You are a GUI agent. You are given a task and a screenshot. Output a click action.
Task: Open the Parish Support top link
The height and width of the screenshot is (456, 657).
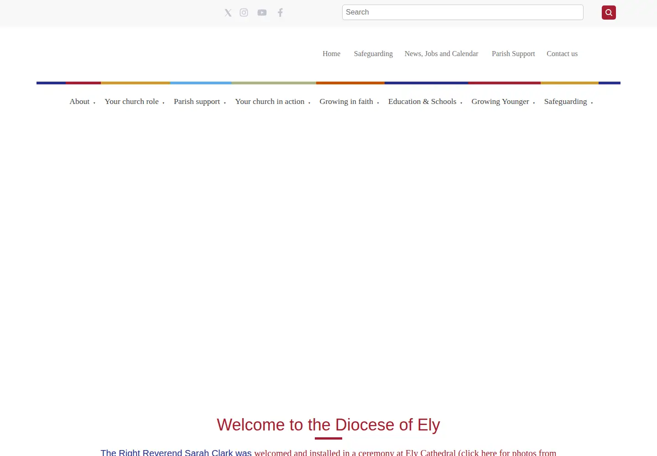coord(513,54)
